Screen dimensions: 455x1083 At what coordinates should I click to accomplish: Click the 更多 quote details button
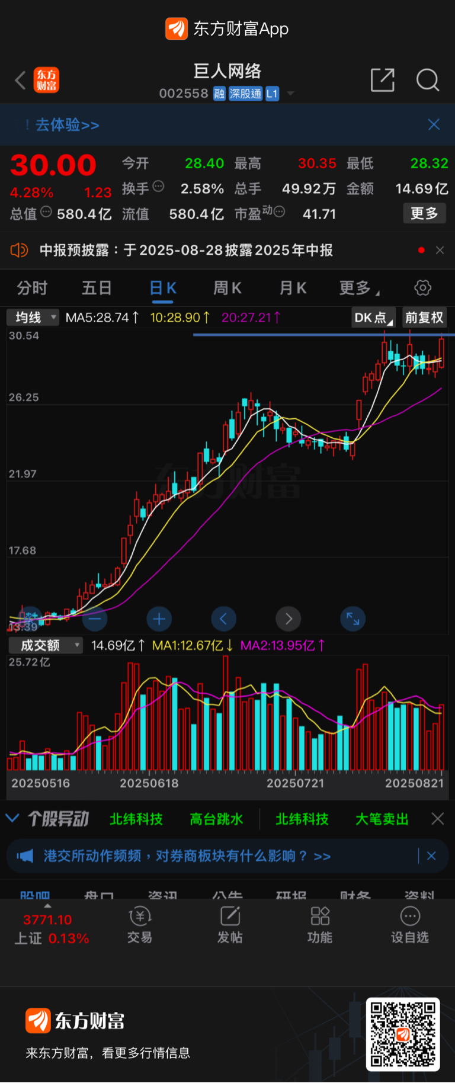424,213
